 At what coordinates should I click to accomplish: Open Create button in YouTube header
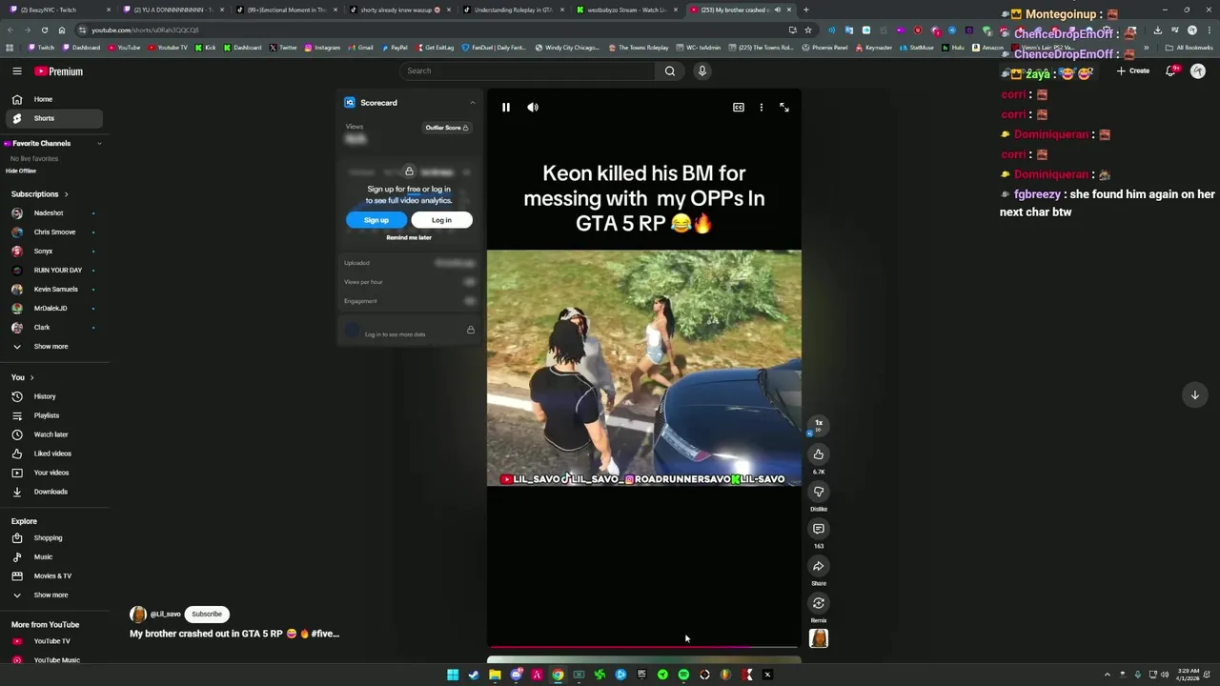pyautogui.click(x=1133, y=71)
